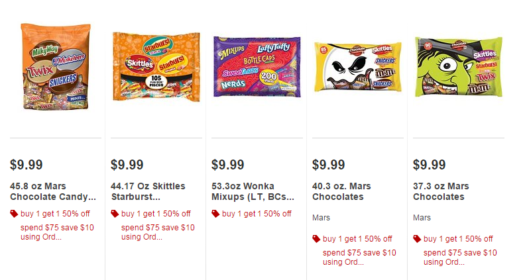527x280 pixels.
Task: Click the red tag icon under Wonka Mixups
Action: (215, 214)
